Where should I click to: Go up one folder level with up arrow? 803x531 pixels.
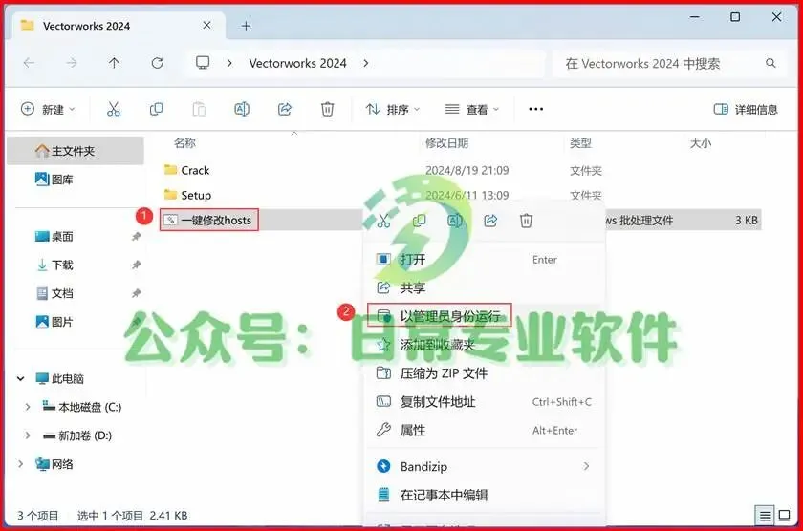(114, 63)
